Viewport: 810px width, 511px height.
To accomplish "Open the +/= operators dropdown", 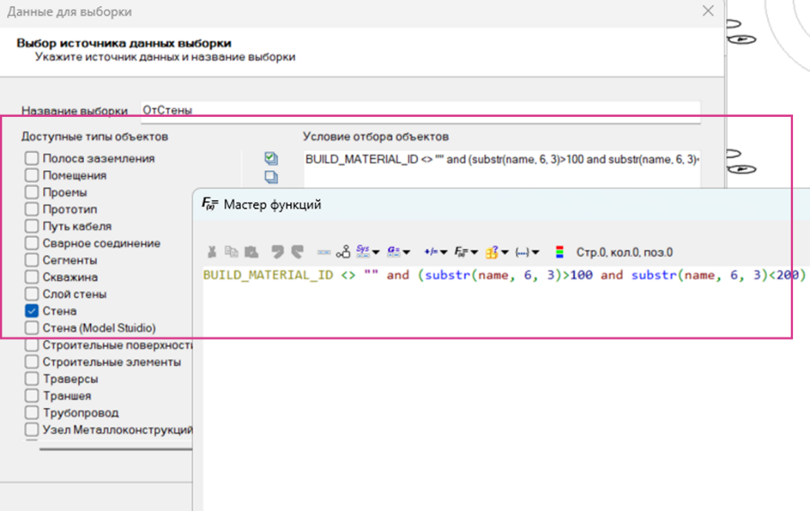I will 433,252.
